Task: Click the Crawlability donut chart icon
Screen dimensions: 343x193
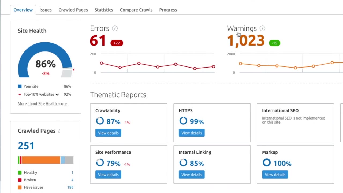Action: (100, 121)
